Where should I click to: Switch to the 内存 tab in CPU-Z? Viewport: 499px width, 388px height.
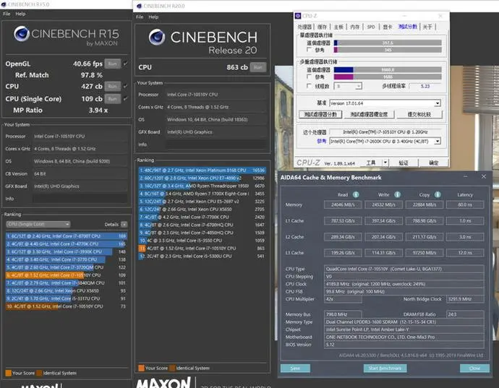coord(355,27)
